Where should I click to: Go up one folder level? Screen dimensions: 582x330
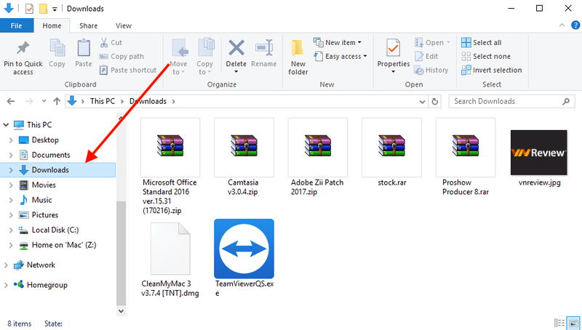click(x=54, y=102)
